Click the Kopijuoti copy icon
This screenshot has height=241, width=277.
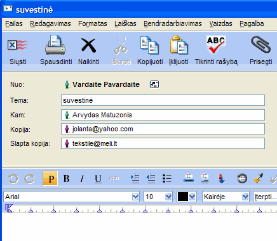[x=149, y=45]
